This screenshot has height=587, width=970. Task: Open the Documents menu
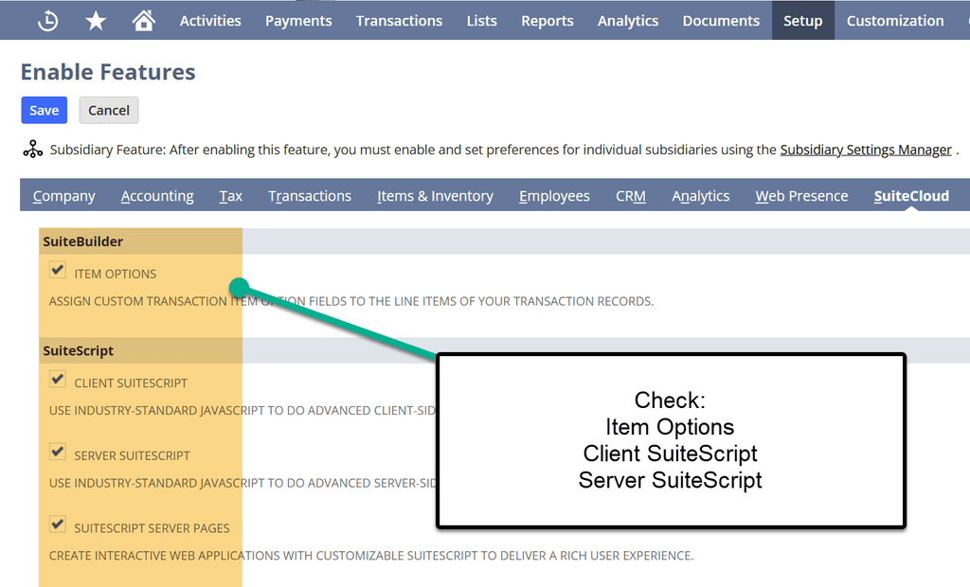click(721, 21)
